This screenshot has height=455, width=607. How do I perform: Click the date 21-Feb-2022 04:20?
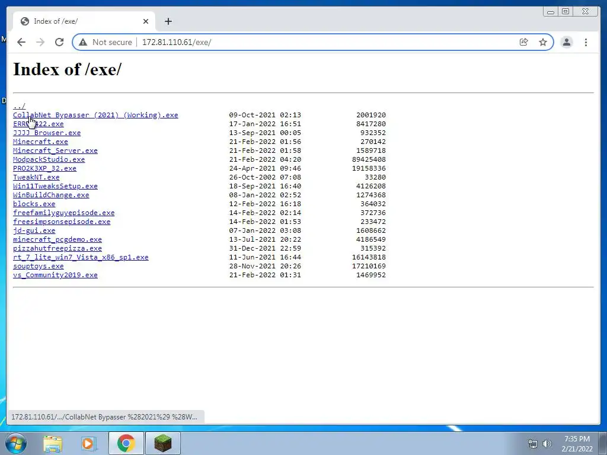[x=265, y=159]
